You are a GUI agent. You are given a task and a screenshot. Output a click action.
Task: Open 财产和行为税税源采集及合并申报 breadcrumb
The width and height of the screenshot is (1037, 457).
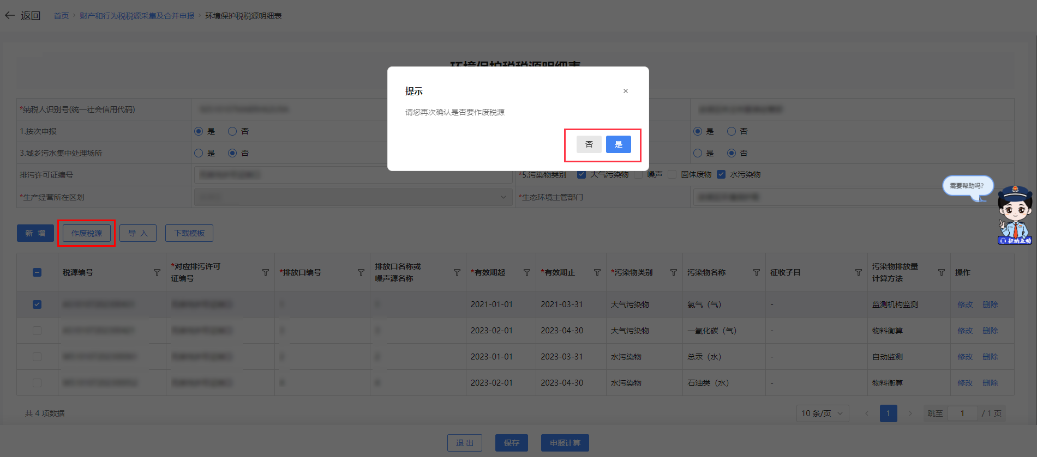pyautogui.click(x=137, y=16)
